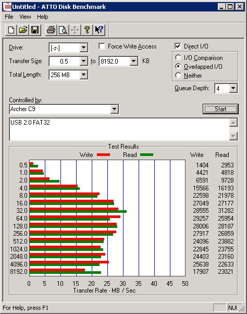Click the four-arrow move icon in toolbar

tap(75, 30)
